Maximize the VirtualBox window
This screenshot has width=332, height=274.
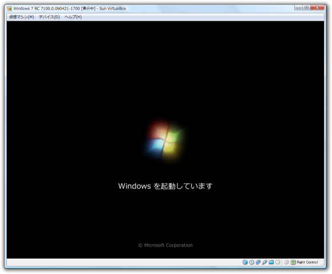[x=306, y=7]
